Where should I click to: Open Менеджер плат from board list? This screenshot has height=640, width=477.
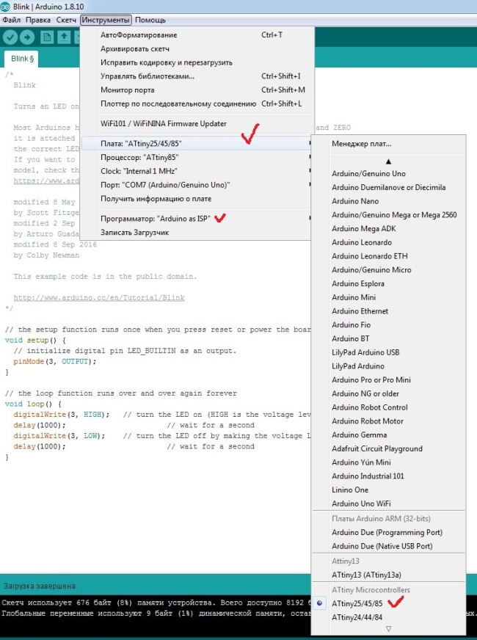tap(361, 144)
